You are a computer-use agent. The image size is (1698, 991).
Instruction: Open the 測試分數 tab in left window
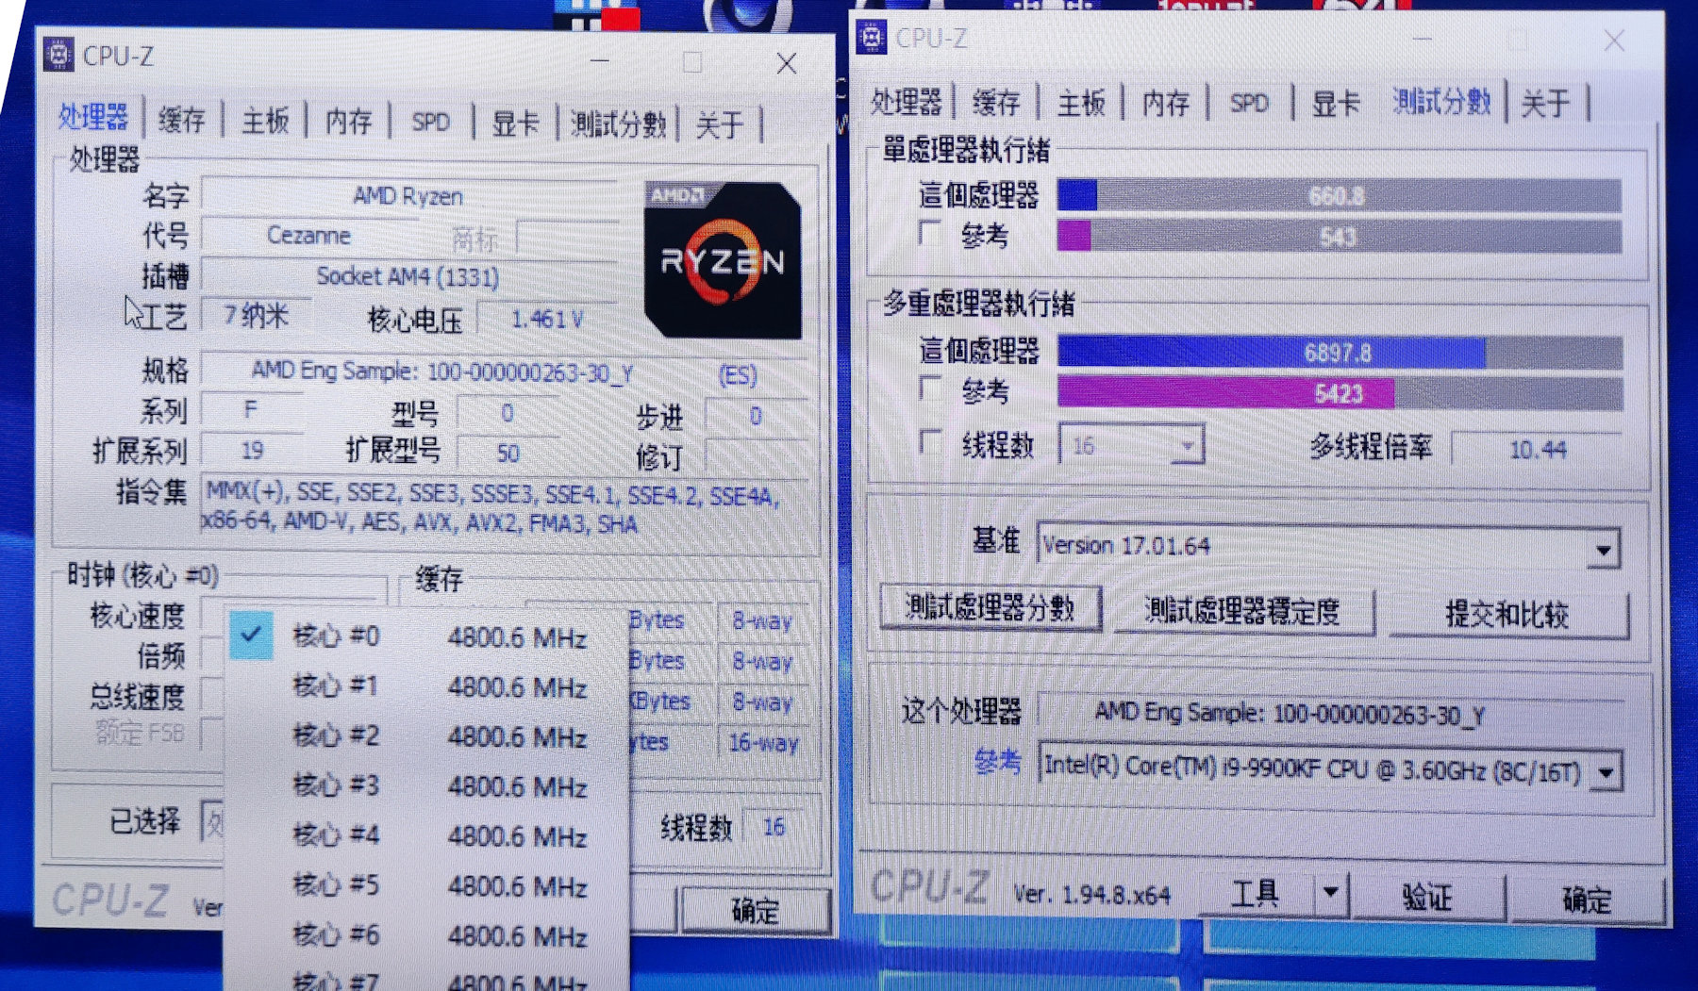(x=618, y=124)
